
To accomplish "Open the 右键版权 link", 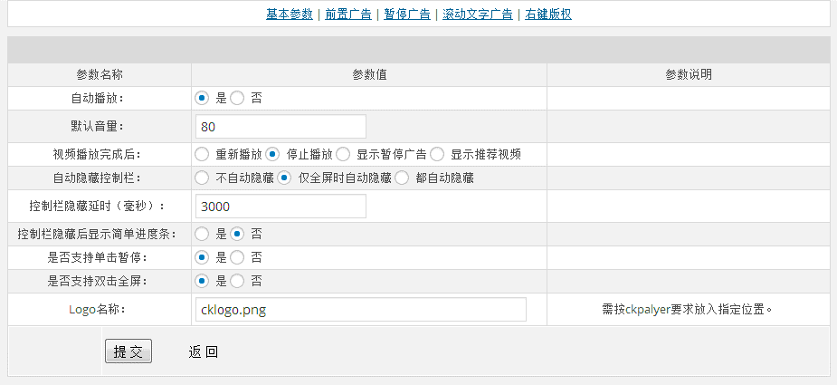I will 548,14.
